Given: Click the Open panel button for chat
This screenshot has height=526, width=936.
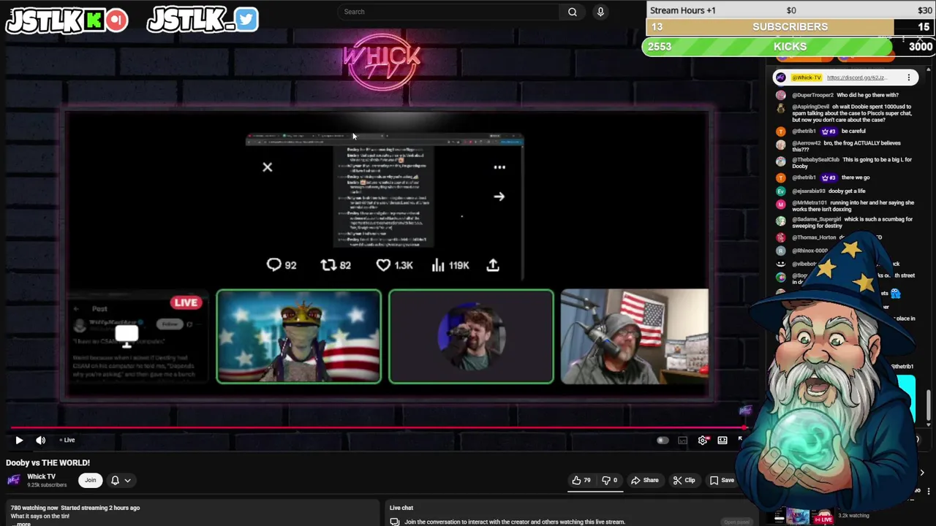Looking at the screenshot, I should (x=736, y=522).
